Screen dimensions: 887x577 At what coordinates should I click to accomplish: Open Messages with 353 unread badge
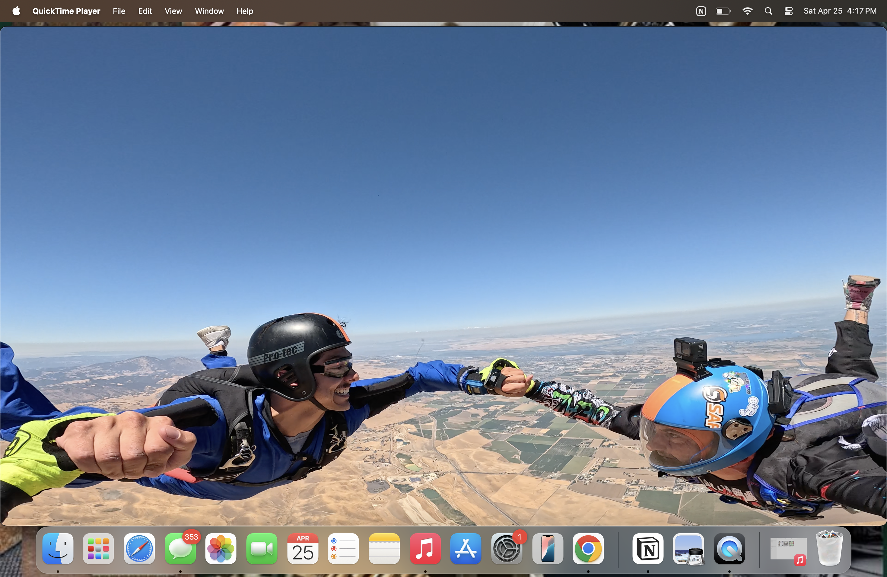(180, 548)
